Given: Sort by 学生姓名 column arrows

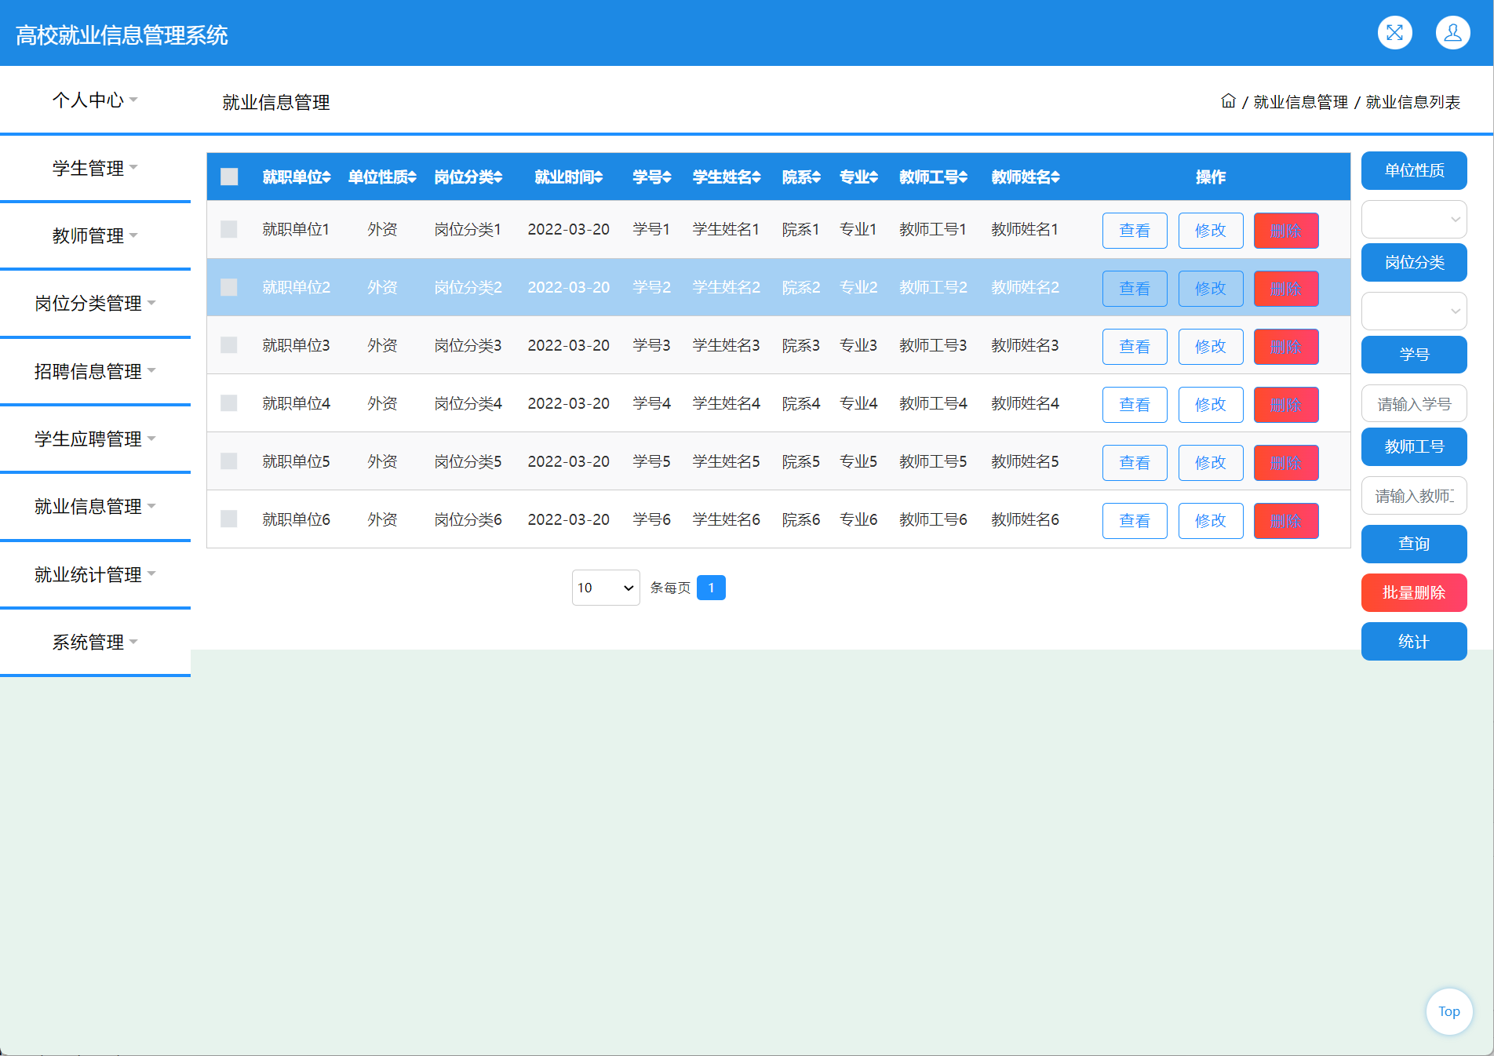Looking at the screenshot, I should pos(756,177).
